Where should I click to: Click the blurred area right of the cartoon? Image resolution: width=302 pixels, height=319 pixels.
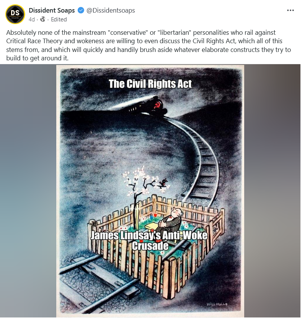click(272, 191)
